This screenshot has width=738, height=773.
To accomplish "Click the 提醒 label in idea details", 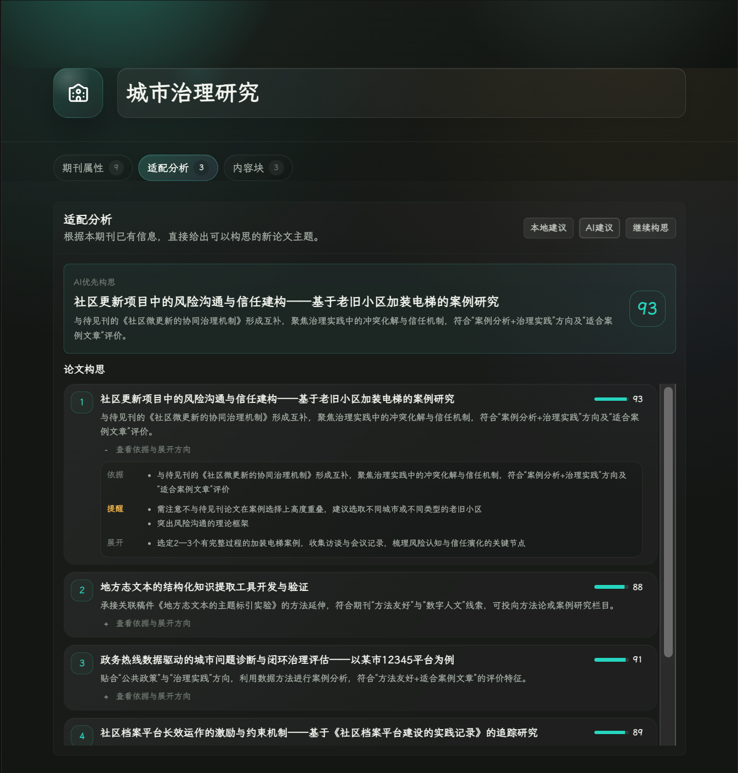I will click(115, 509).
